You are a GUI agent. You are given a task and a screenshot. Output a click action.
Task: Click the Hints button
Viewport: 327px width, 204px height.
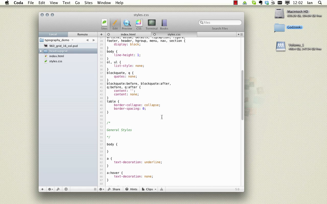coord(131,189)
